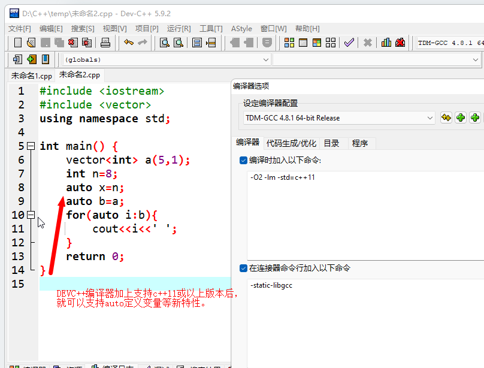Click the compile commands box containing -O2 -lm -std=c++11
The height and width of the screenshot is (368, 484).
coord(366,216)
